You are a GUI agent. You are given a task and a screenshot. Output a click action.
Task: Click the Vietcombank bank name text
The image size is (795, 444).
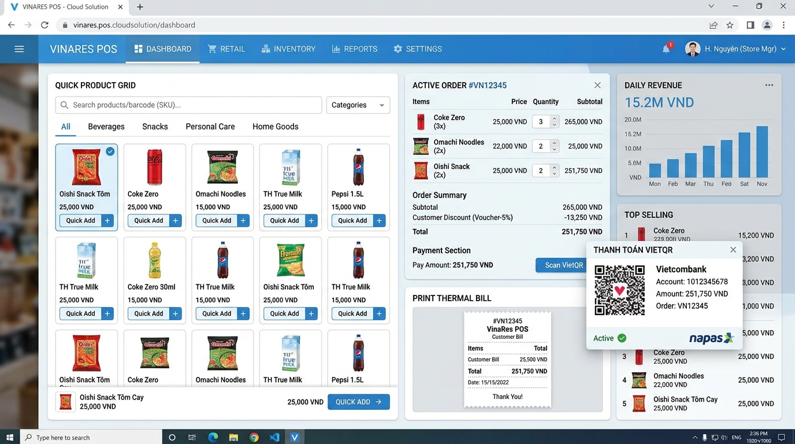[x=681, y=269]
